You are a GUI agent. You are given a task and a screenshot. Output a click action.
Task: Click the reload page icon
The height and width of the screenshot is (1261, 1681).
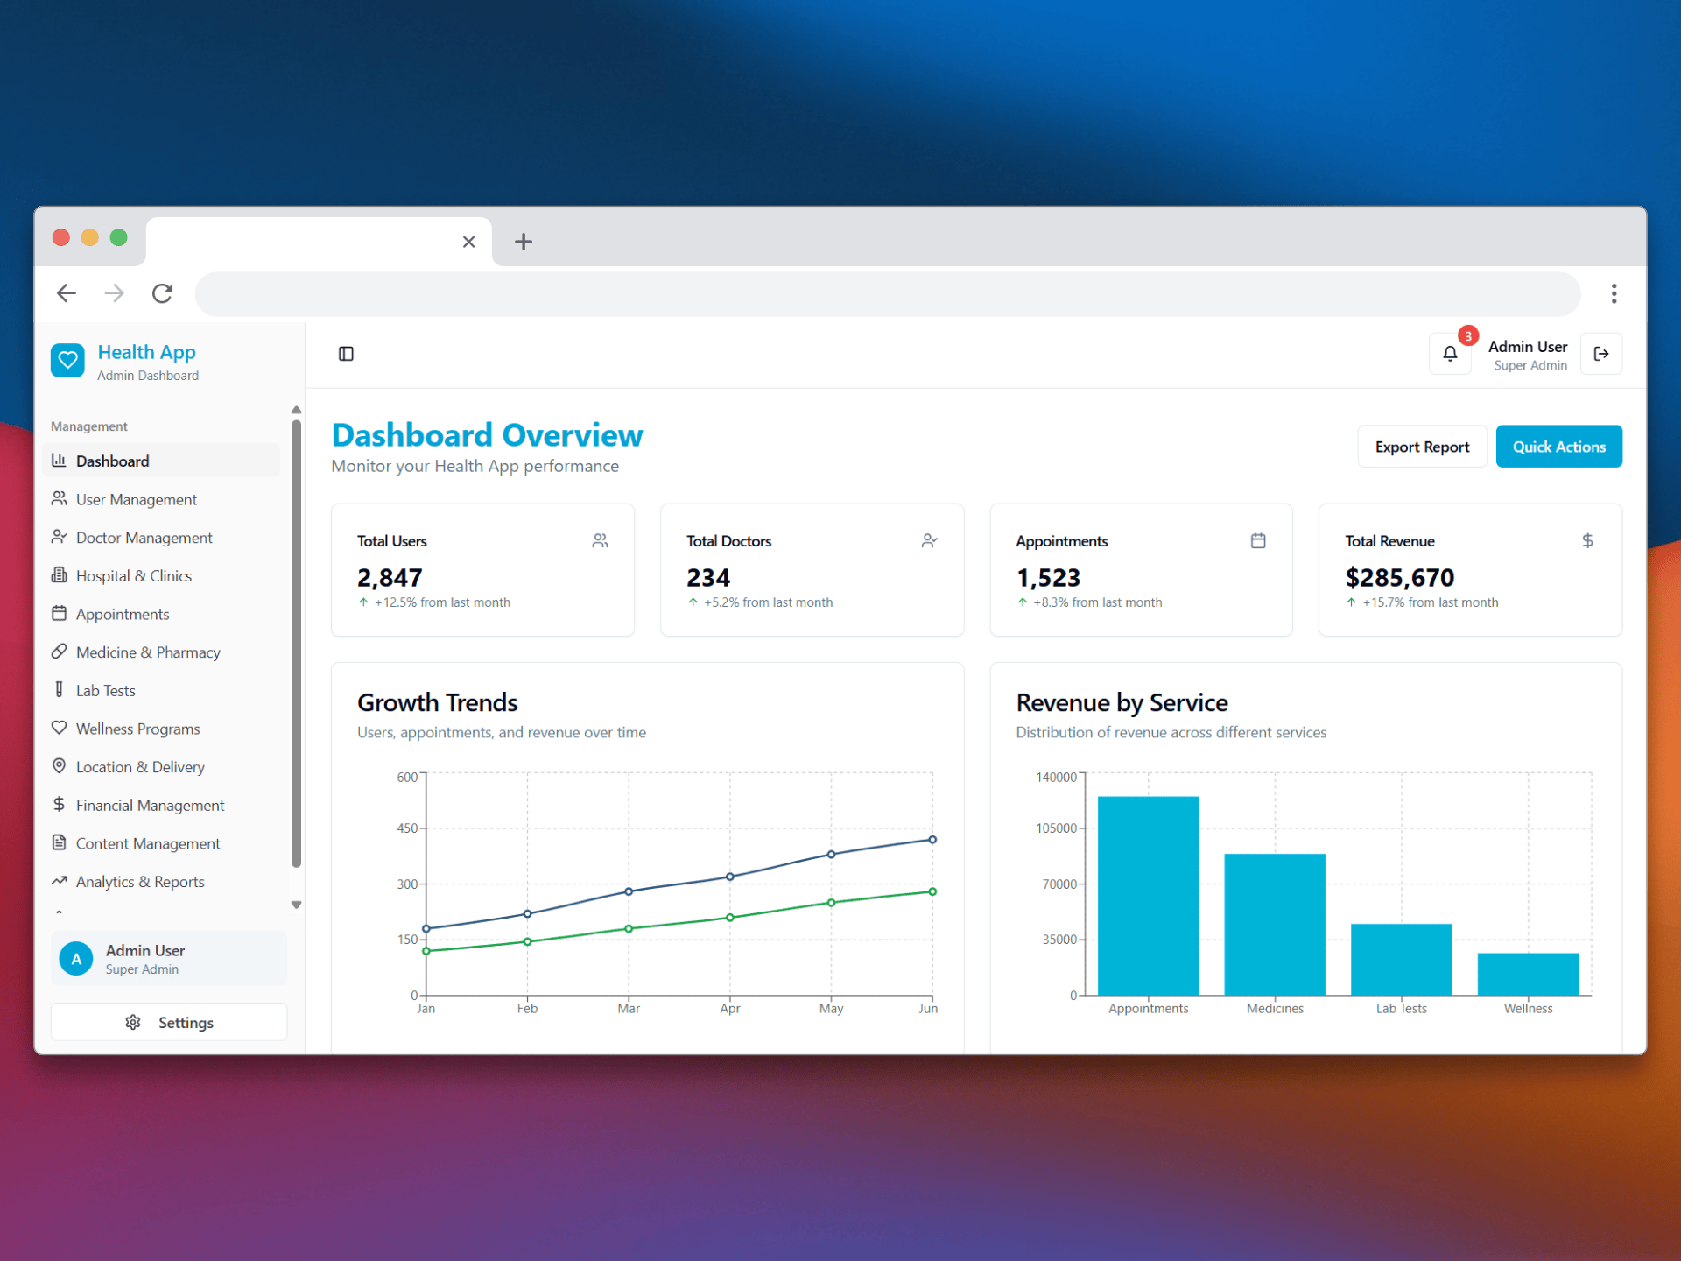click(x=162, y=293)
